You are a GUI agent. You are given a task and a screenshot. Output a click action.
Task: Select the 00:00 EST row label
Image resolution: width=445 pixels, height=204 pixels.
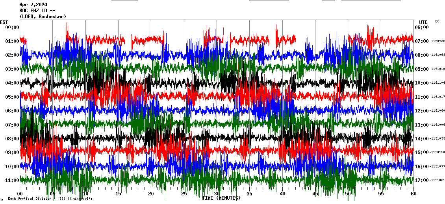click(x=12, y=27)
